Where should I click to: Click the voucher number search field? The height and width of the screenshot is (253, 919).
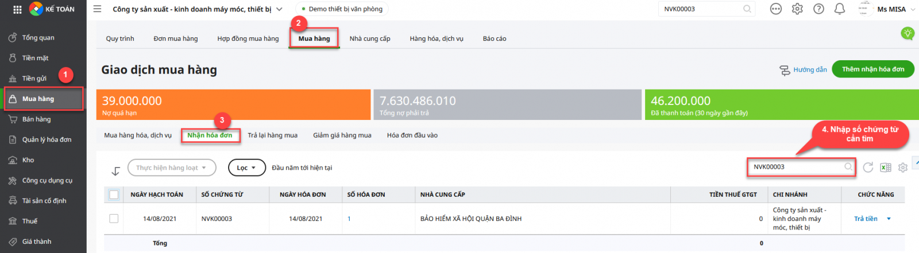(x=796, y=167)
